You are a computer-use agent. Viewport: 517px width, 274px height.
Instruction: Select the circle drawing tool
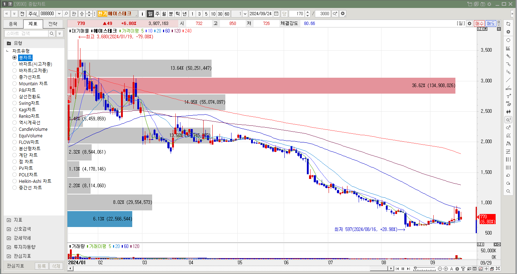(508, 40)
